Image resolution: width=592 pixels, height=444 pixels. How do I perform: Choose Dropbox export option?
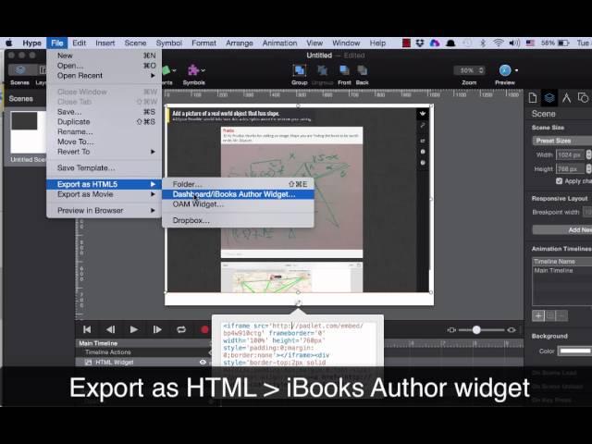coord(238,220)
